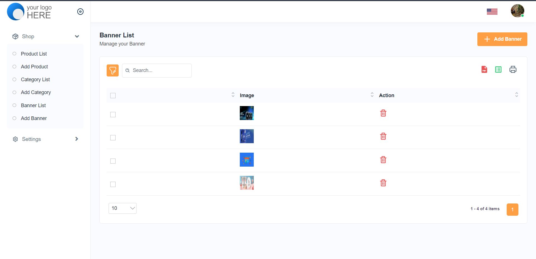Click the Add Banner button
This screenshot has height=259, width=536.
click(x=502, y=39)
